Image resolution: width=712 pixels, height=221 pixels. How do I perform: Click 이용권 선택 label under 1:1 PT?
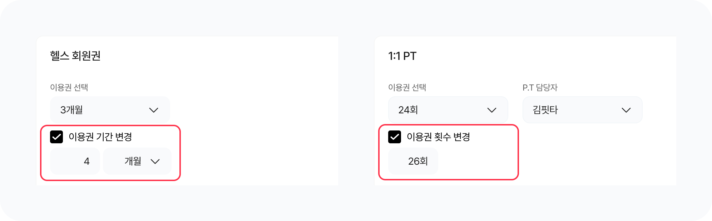click(407, 87)
